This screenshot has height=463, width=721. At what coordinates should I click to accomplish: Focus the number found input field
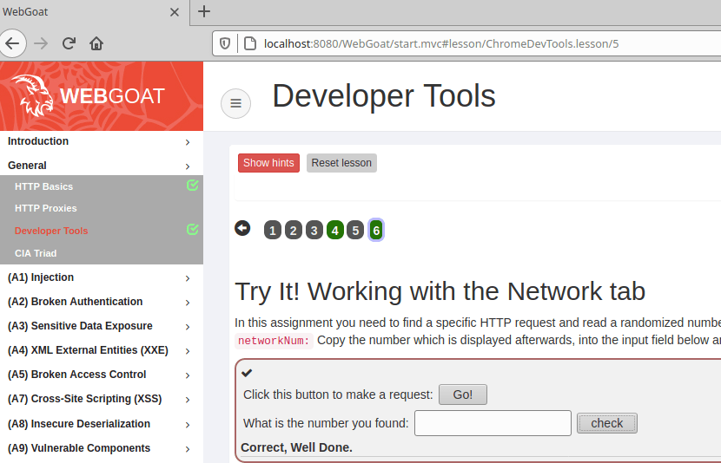click(493, 423)
